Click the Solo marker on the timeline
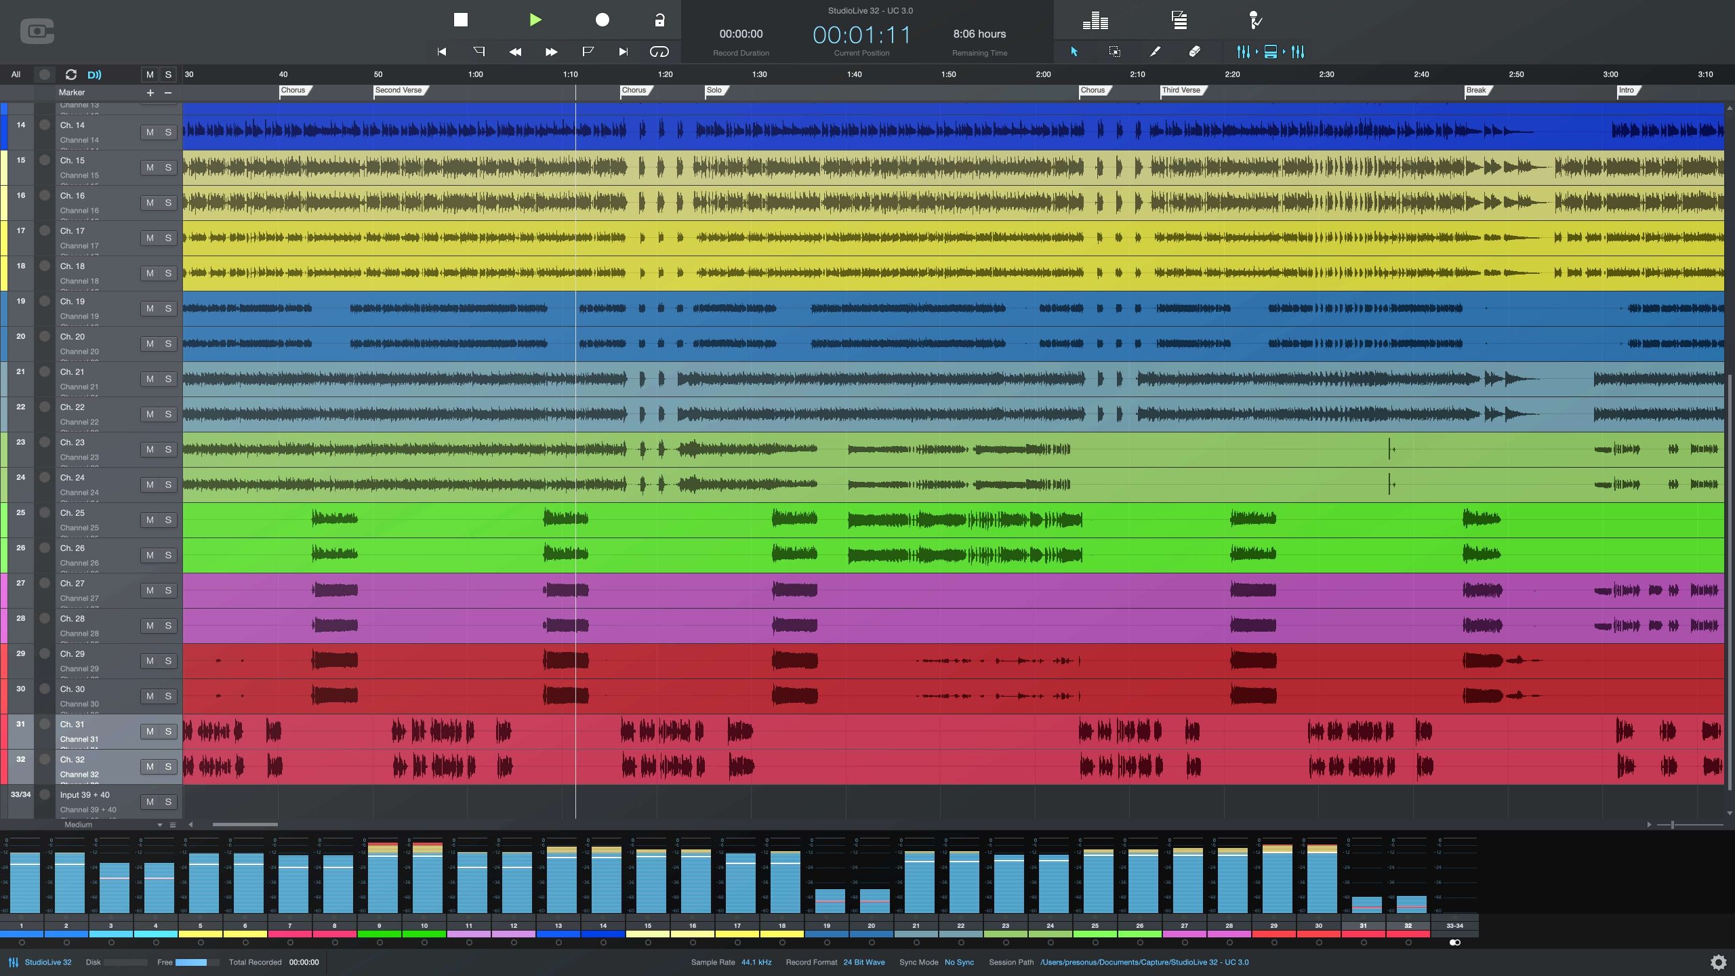The image size is (1735, 976). [714, 90]
